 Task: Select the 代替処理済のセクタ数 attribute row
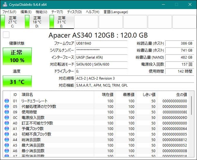click(x=96, y=106)
